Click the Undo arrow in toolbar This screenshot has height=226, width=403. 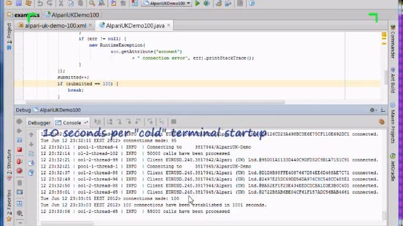40,3
